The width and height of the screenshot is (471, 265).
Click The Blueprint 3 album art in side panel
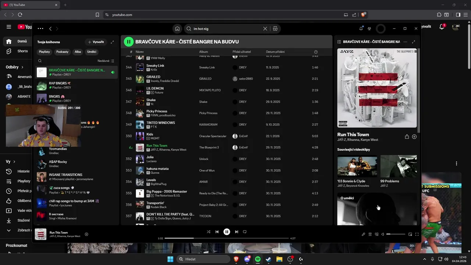click(x=377, y=88)
